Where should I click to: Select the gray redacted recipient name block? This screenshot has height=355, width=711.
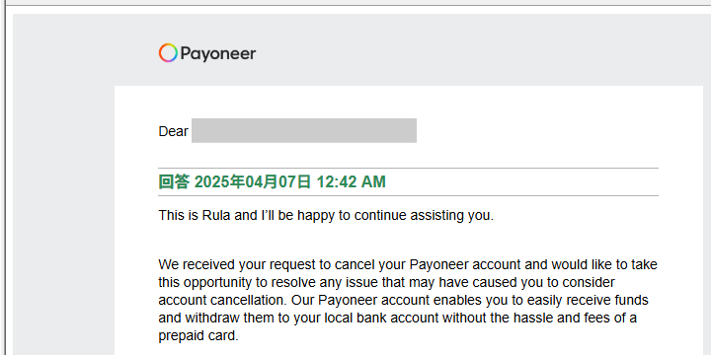[304, 130]
